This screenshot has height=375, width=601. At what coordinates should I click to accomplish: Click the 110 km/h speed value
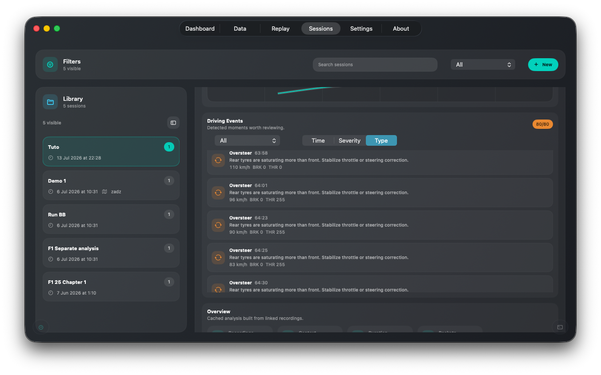tap(240, 168)
